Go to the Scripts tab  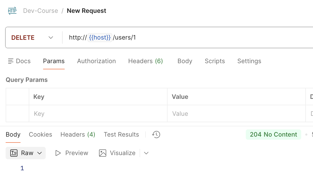pos(215,61)
